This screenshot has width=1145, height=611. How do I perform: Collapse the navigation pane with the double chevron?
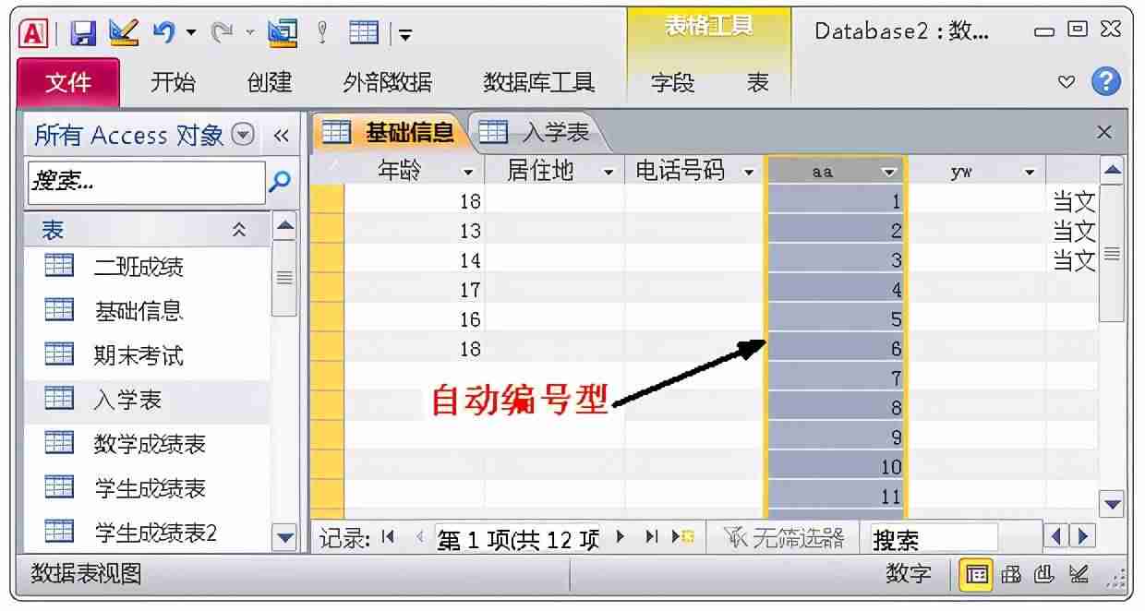[282, 136]
